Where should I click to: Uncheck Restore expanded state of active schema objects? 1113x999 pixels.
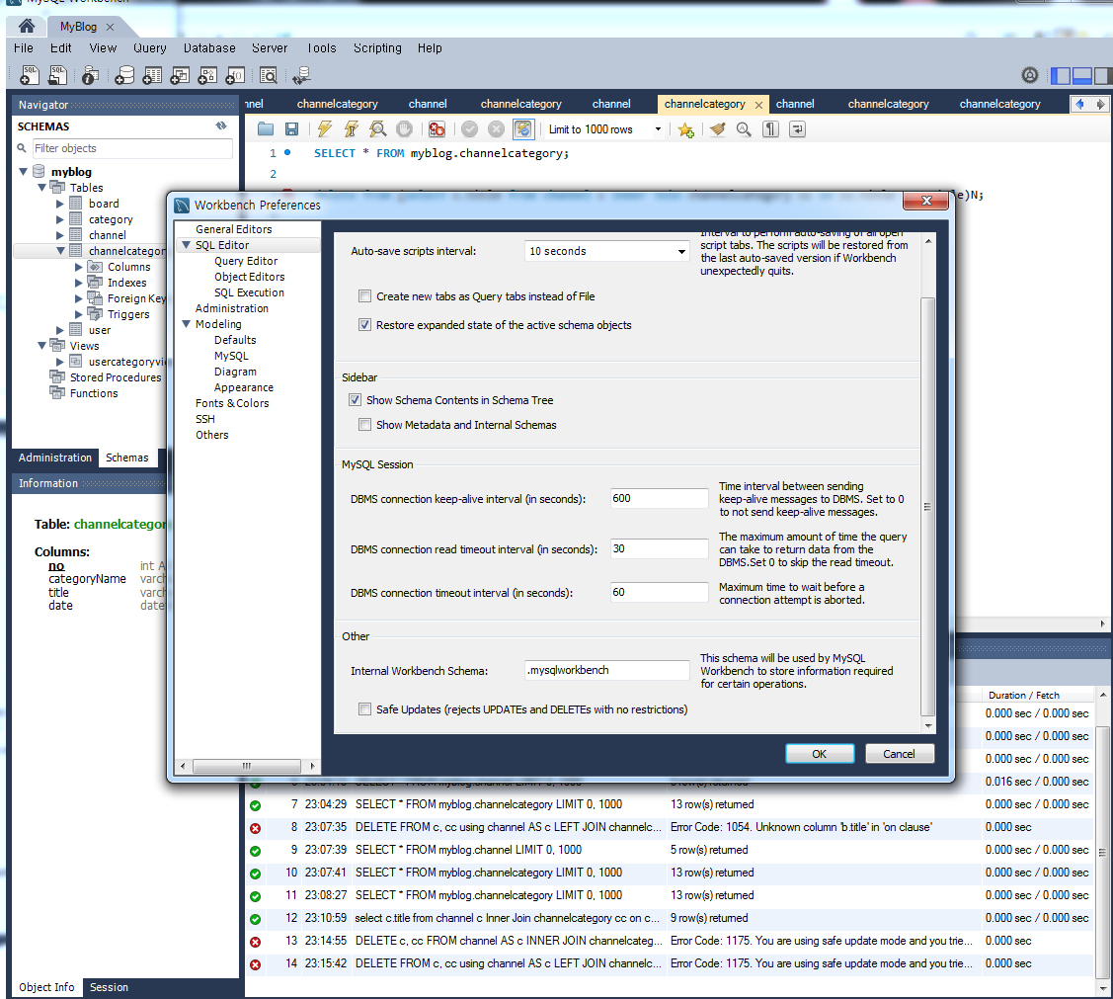click(x=364, y=324)
